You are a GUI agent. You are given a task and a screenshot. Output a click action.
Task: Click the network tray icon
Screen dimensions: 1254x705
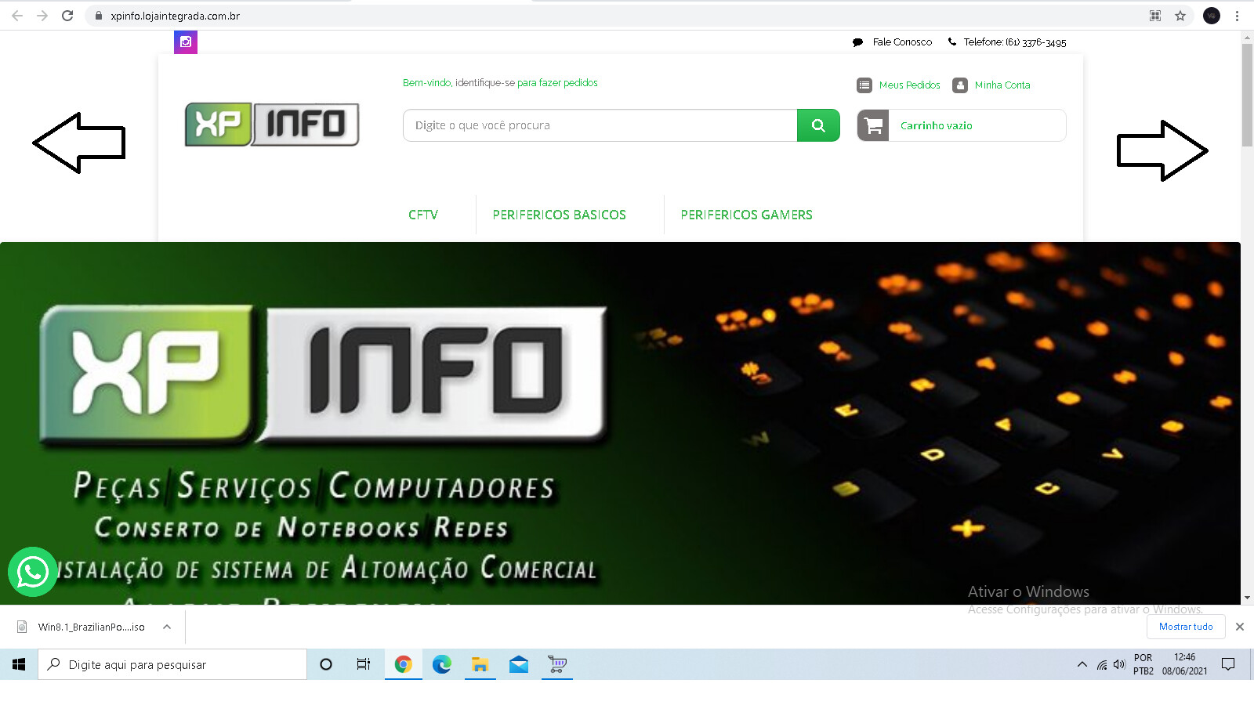tap(1102, 664)
